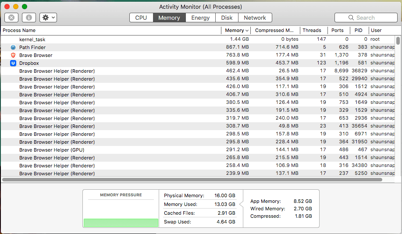Sort by Process Name column header
402x234 pixels.
pos(111,30)
